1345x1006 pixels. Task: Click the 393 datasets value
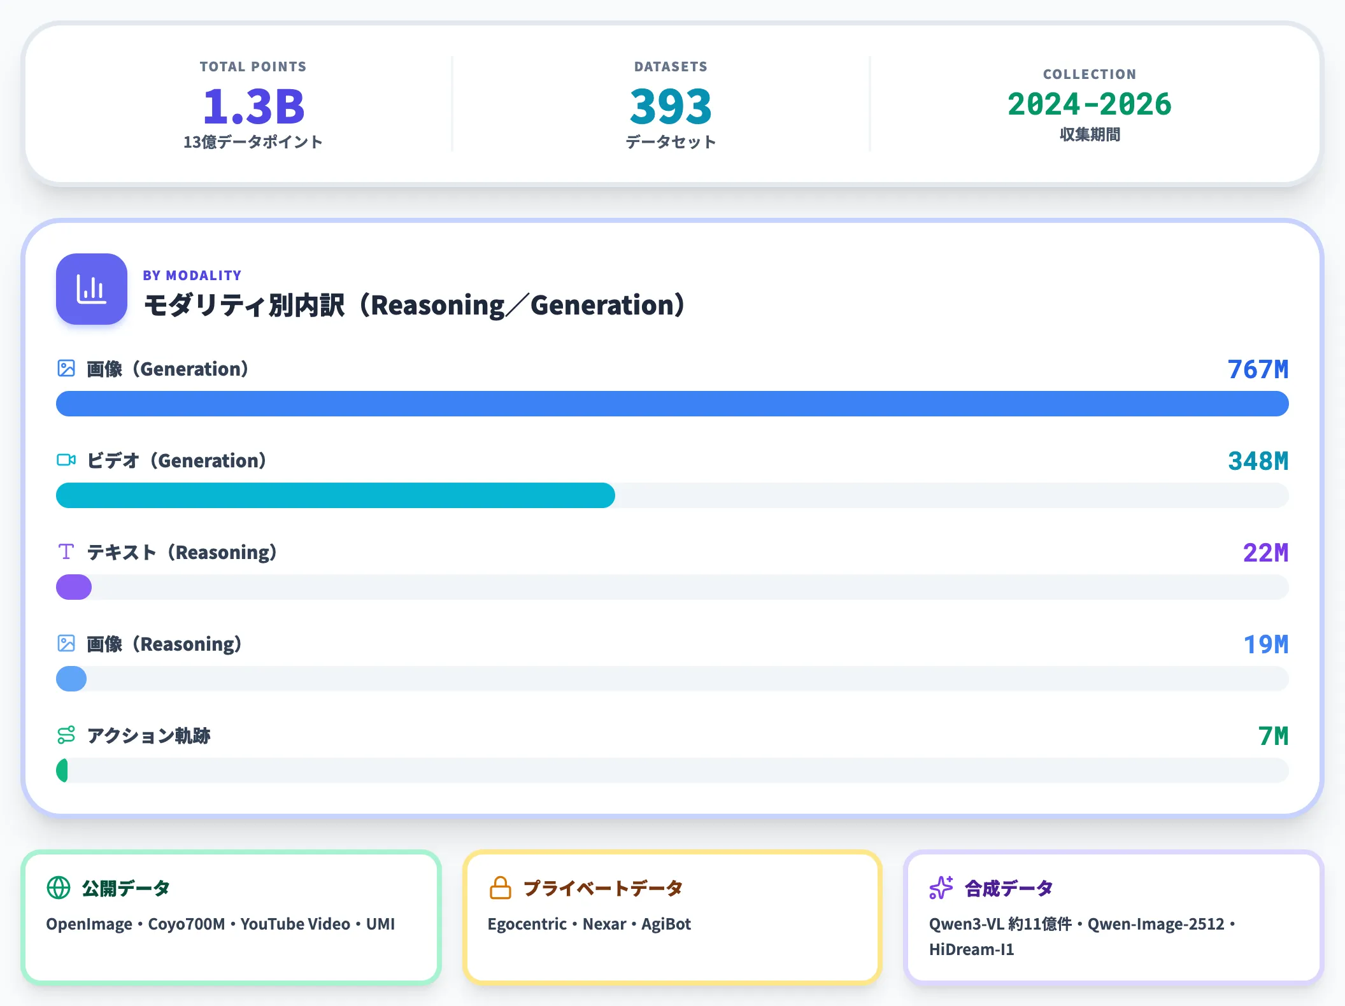(x=671, y=106)
